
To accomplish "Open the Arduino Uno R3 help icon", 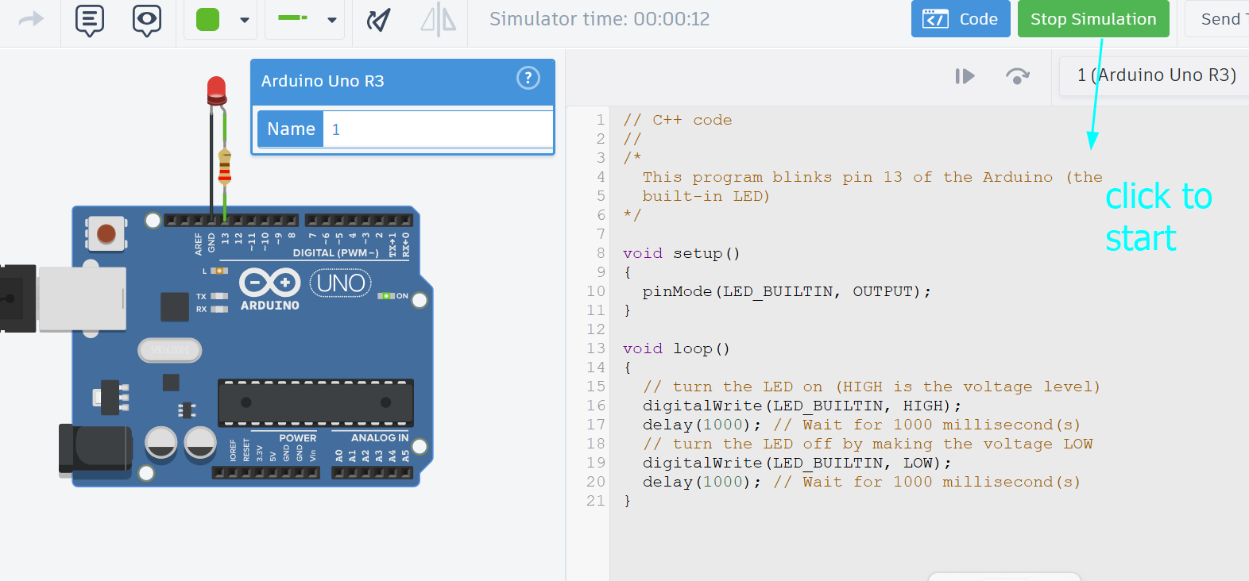I will point(528,78).
